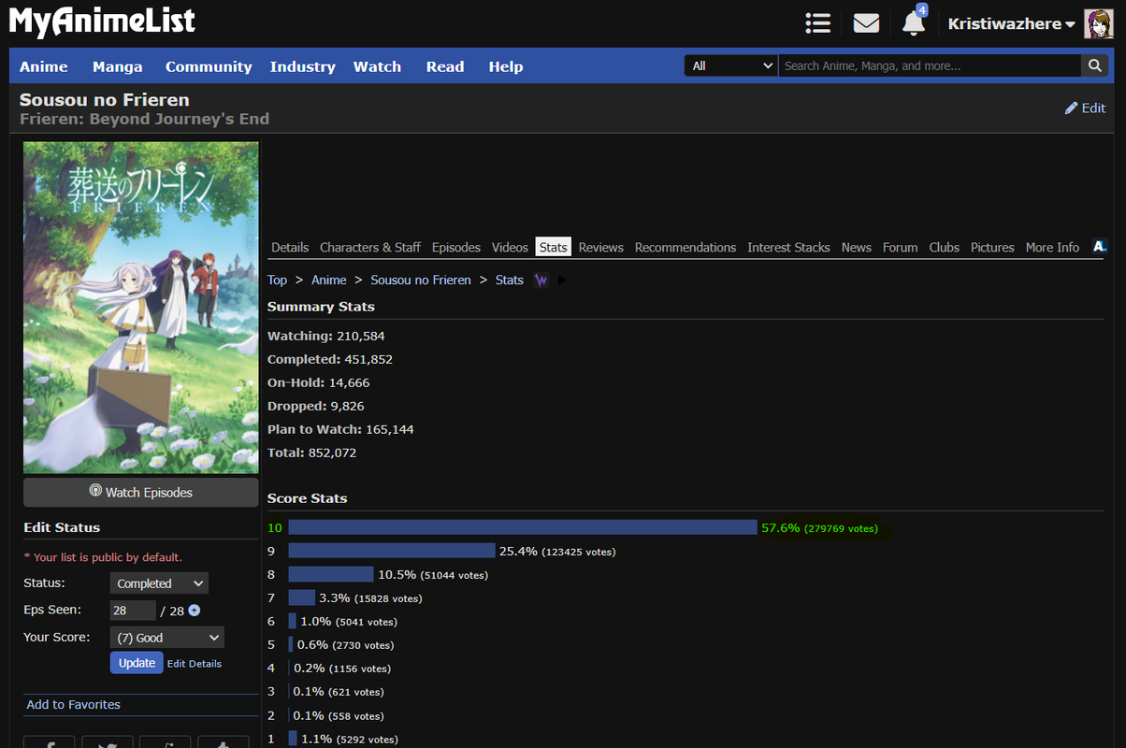
Task: Click the Update button
Action: pyautogui.click(x=137, y=663)
